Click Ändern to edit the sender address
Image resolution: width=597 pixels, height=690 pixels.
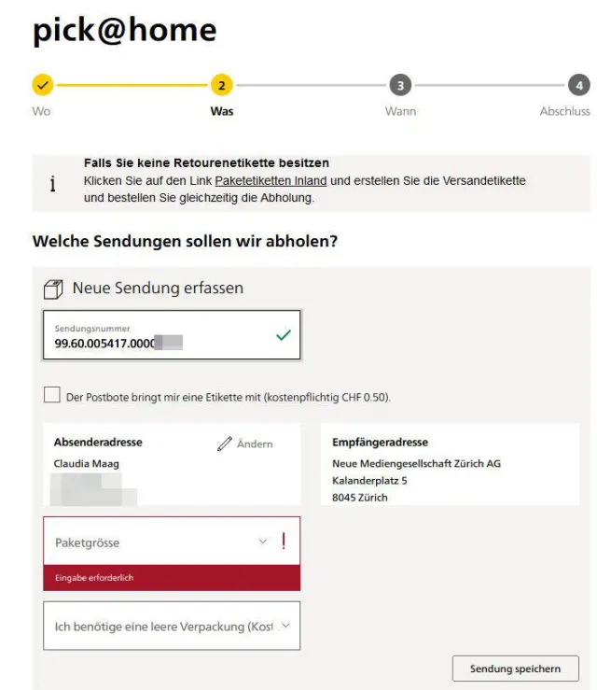tap(254, 444)
